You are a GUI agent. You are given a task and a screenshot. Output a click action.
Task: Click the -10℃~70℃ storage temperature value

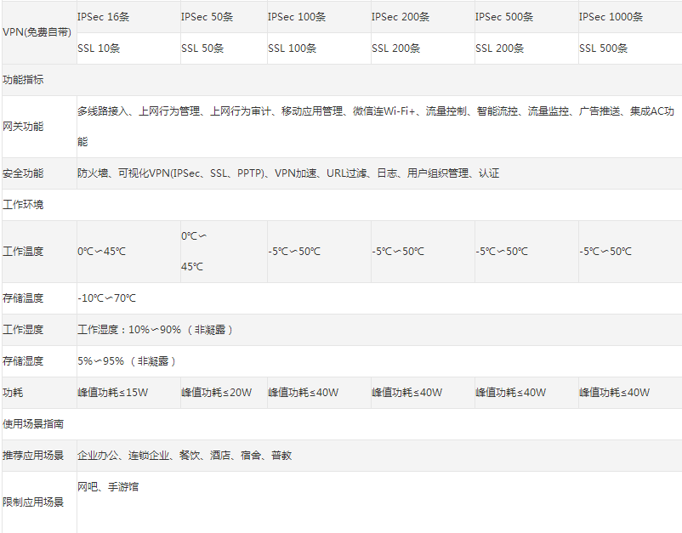(x=106, y=298)
